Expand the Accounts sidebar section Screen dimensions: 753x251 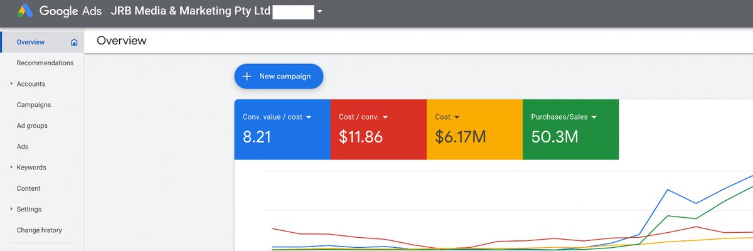pyautogui.click(x=11, y=83)
